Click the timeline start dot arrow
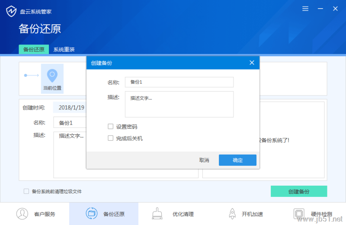 tap(31, 76)
